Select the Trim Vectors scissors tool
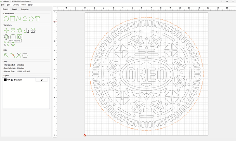 tap(18, 55)
